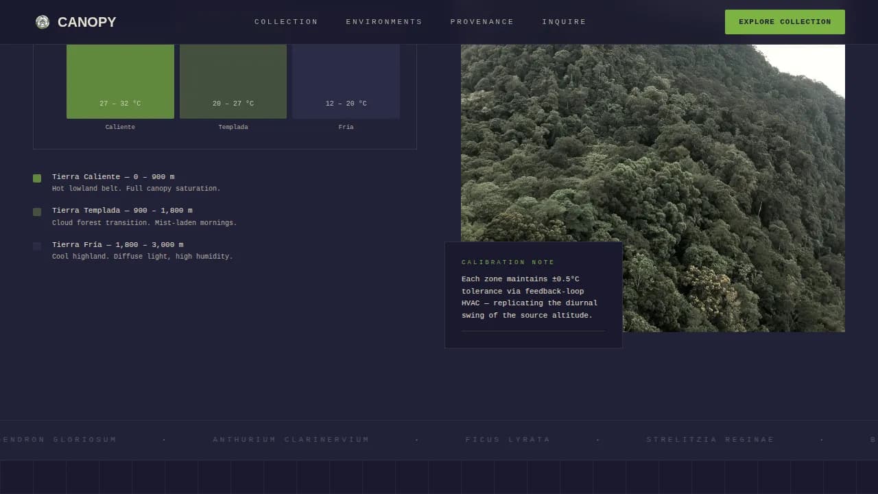Click Strelitzia Reginae in the ticker

click(710, 440)
